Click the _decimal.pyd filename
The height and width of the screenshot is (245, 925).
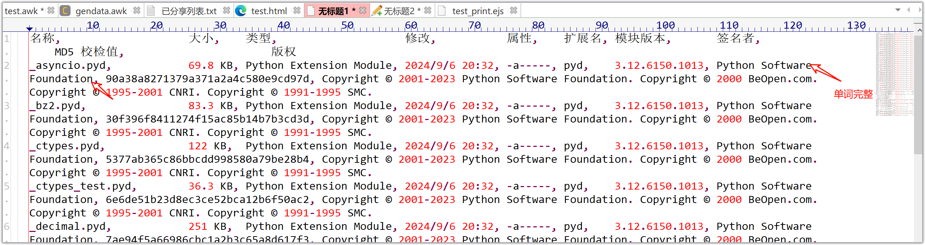click(68, 226)
